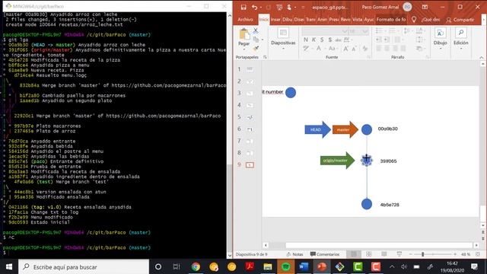Cut selection with the scissors icon
This screenshot has height=274, width=487.
point(256,30)
